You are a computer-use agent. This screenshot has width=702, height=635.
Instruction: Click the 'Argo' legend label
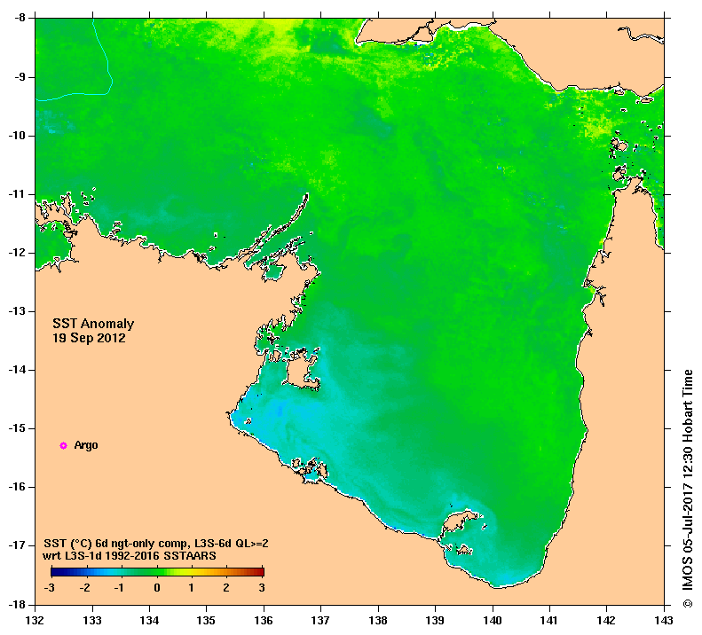[x=86, y=446]
